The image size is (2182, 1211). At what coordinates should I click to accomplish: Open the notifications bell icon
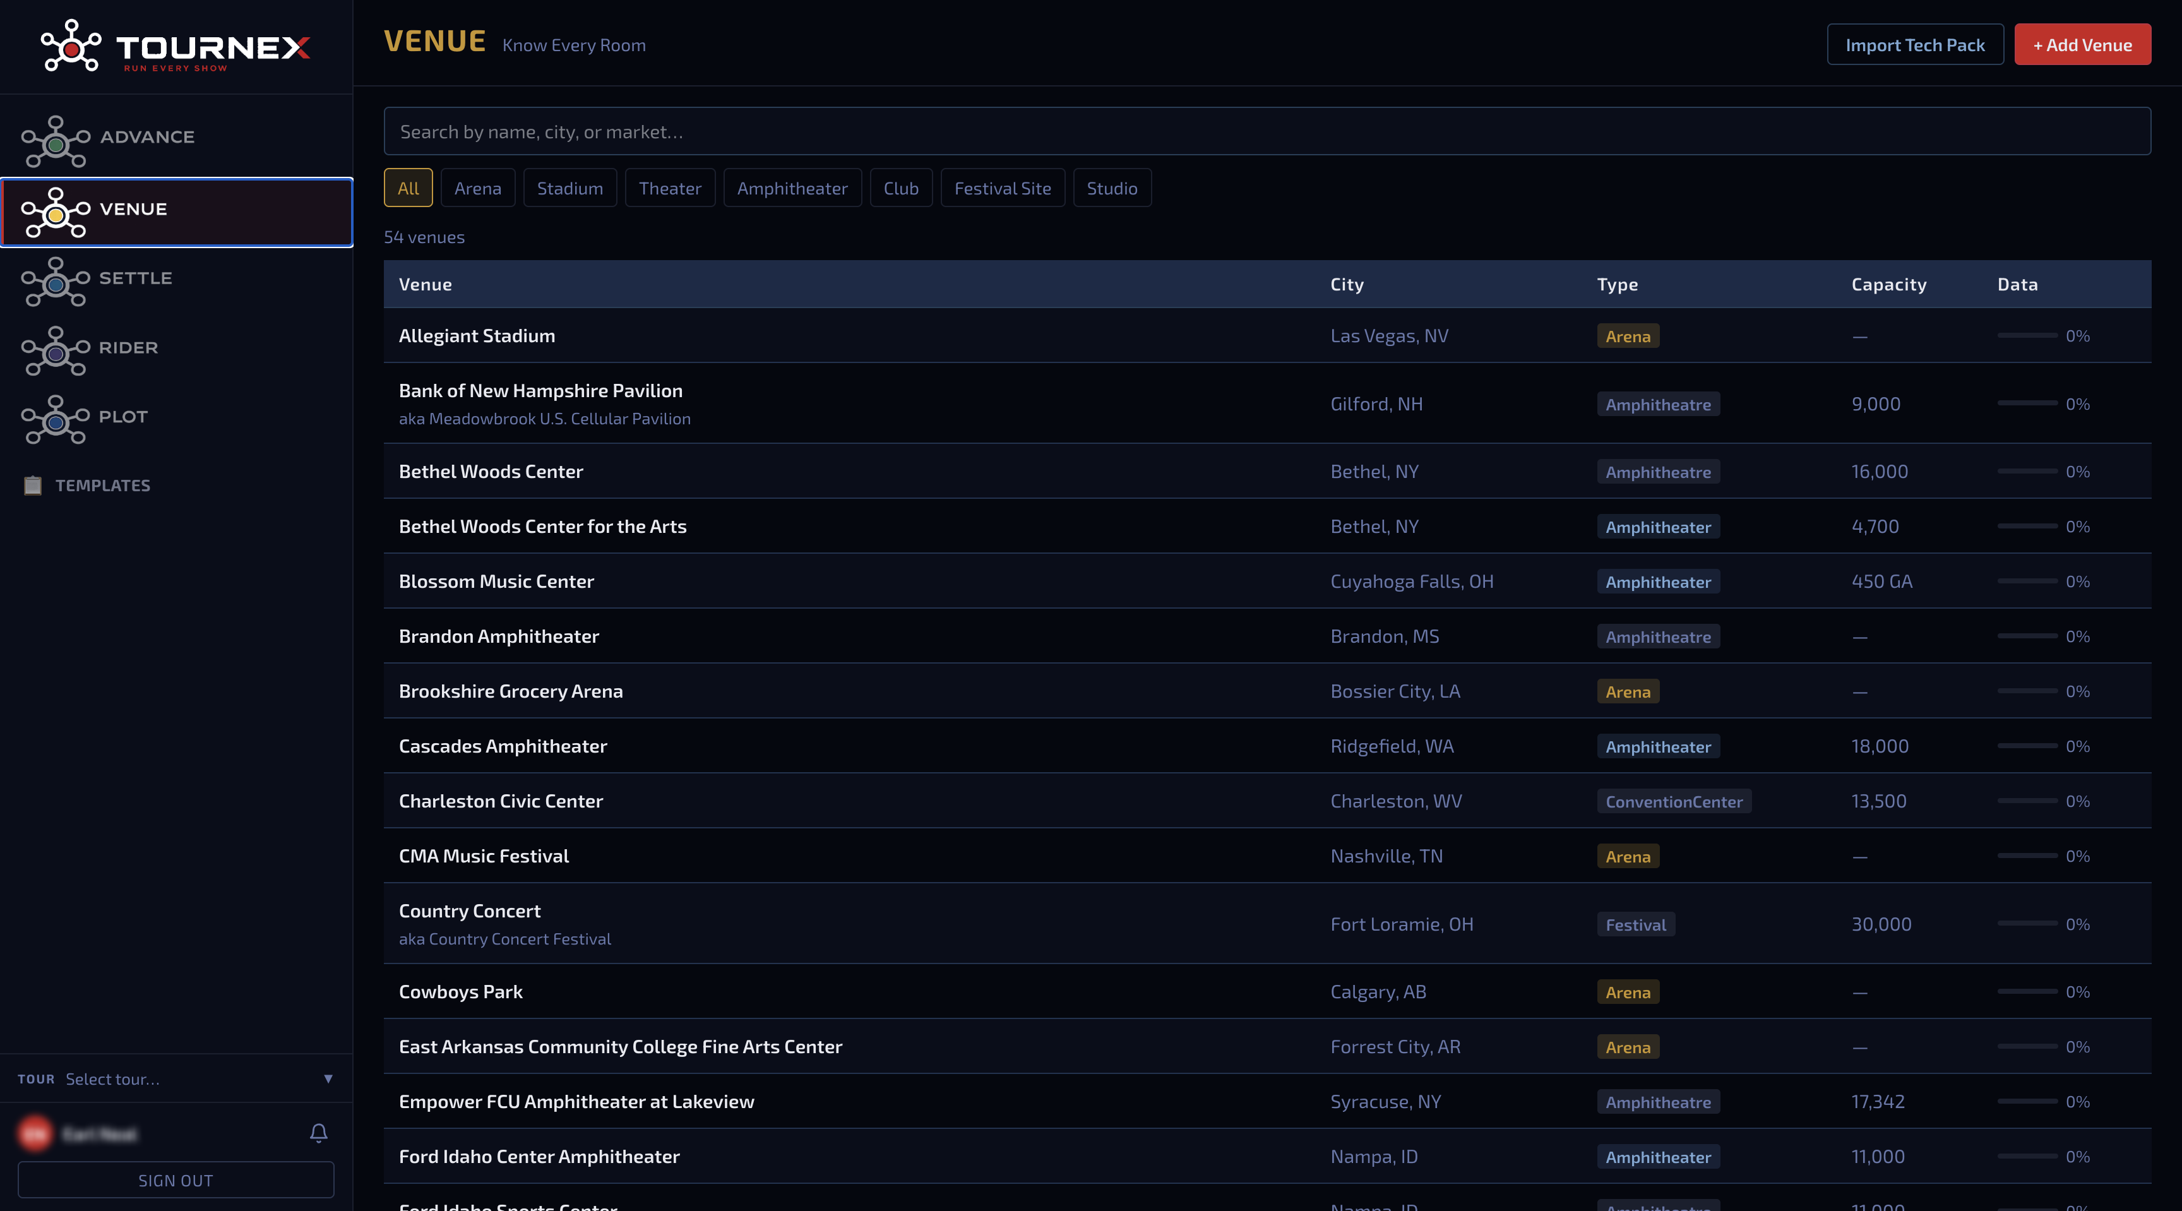(318, 1133)
